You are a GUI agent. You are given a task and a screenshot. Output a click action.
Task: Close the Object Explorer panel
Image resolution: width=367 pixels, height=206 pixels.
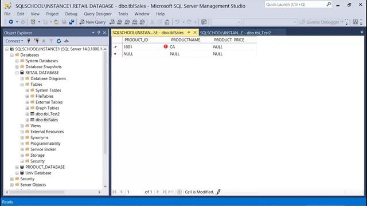104,33
